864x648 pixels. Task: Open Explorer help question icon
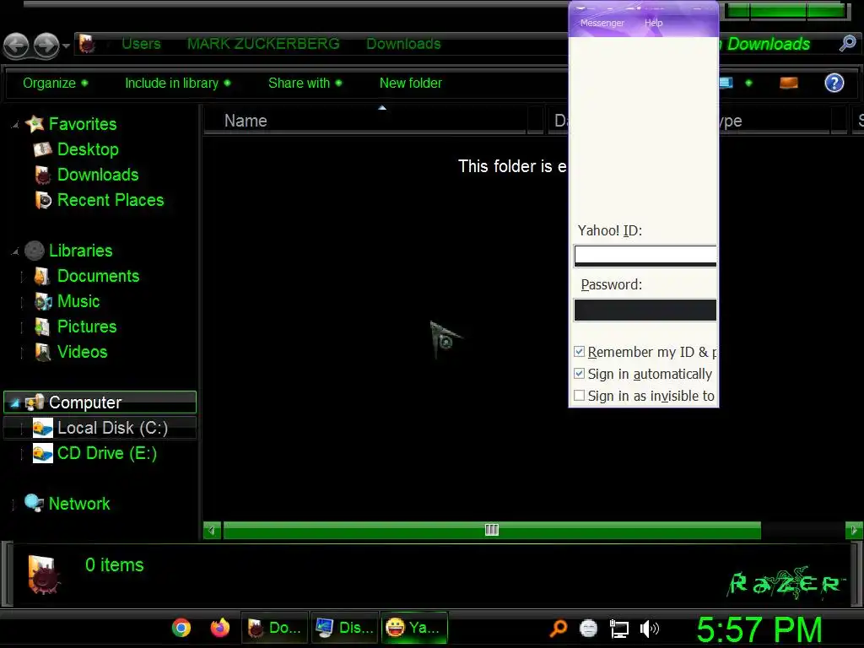[x=834, y=84]
